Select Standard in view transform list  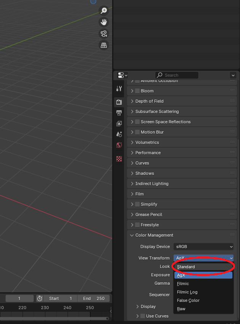203,267
